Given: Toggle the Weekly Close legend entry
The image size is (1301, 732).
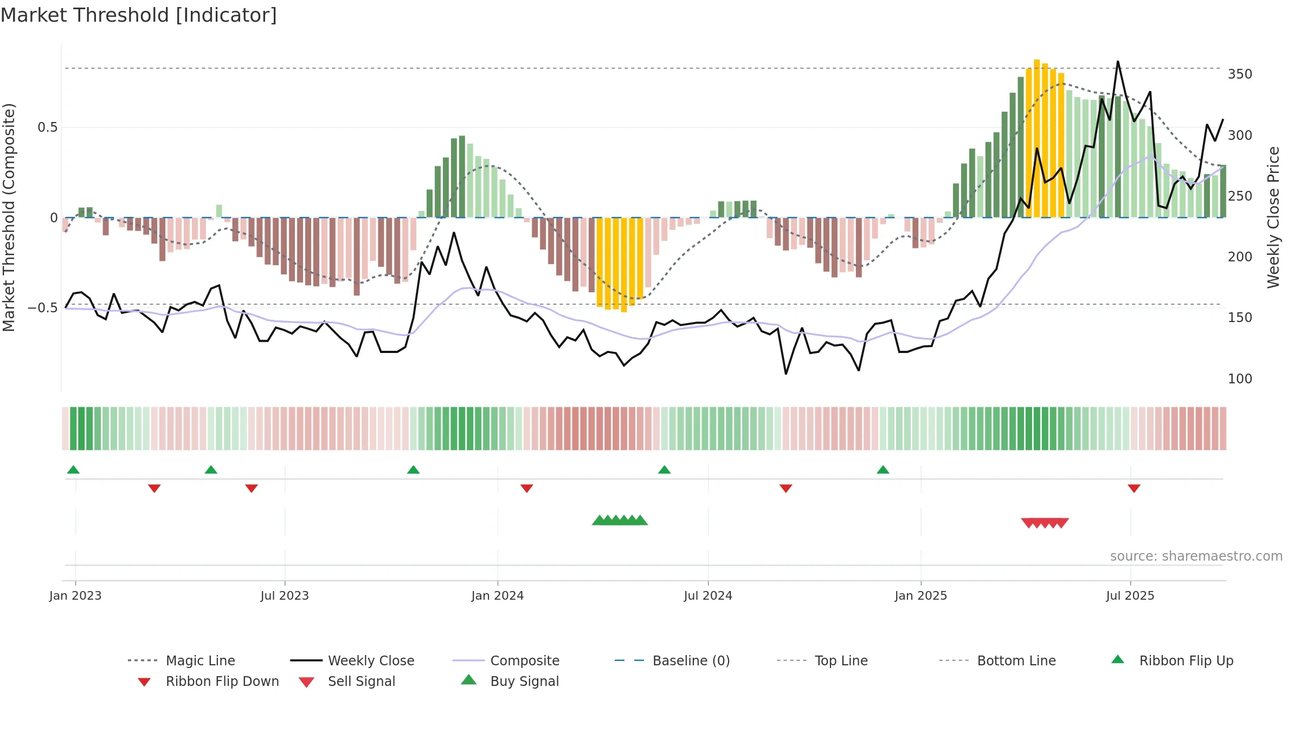Looking at the screenshot, I should pyautogui.click(x=352, y=660).
